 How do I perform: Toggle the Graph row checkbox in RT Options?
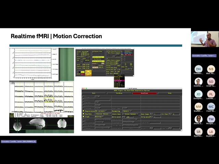click(x=83, y=117)
